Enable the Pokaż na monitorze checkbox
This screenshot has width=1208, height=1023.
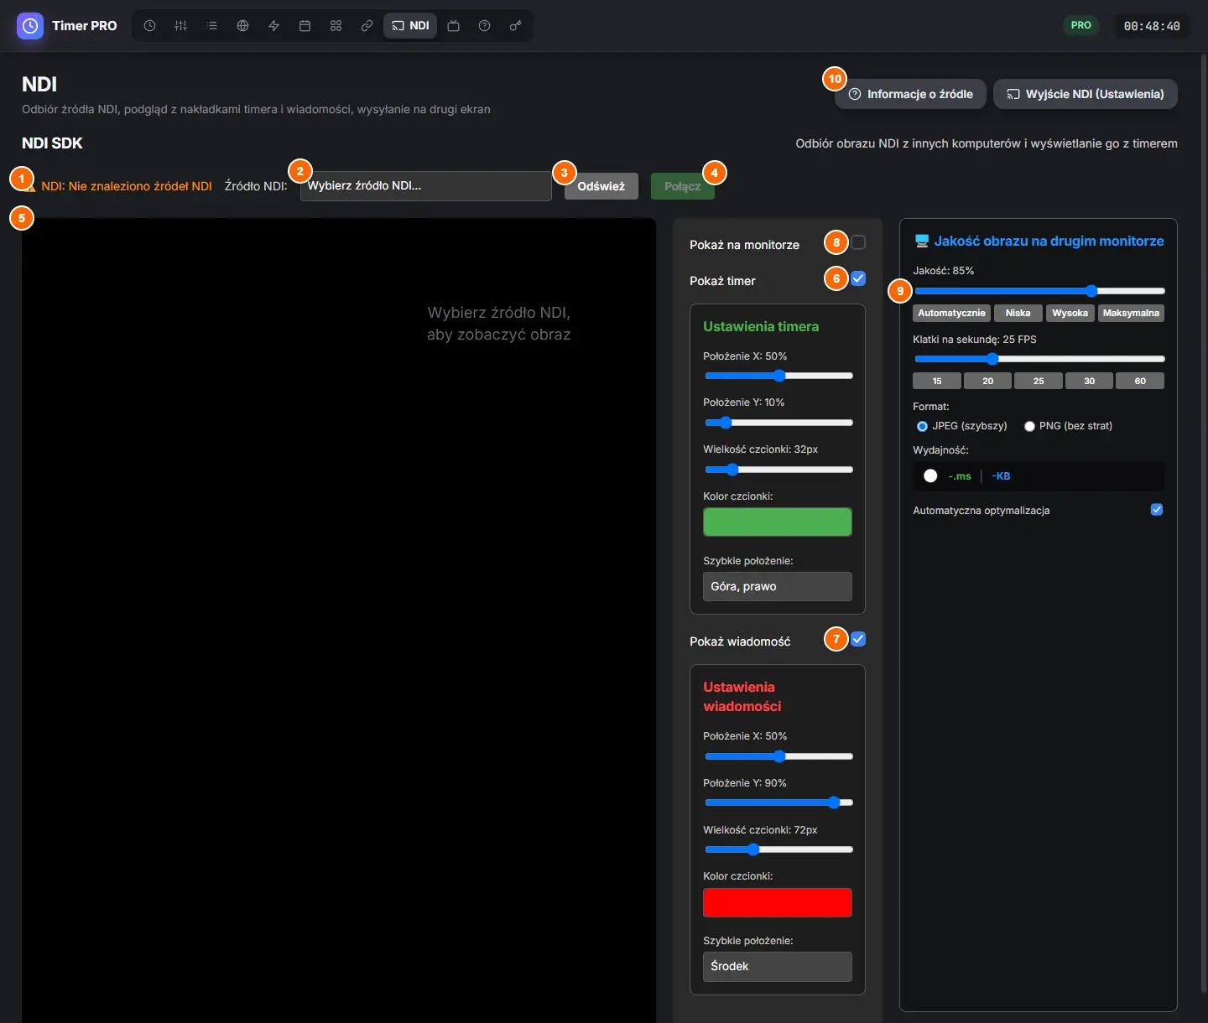click(x=858, y=242)
